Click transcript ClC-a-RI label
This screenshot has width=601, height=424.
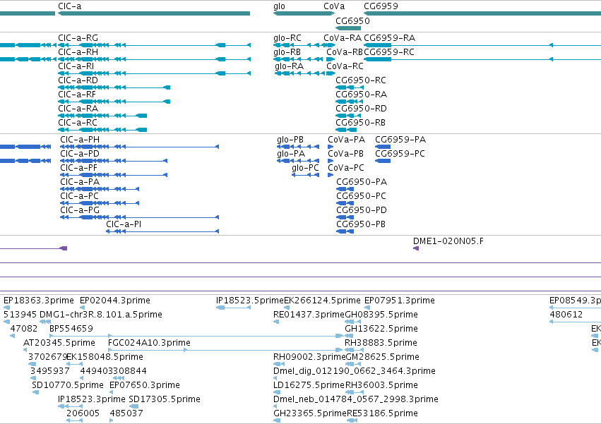pos(76,66)
